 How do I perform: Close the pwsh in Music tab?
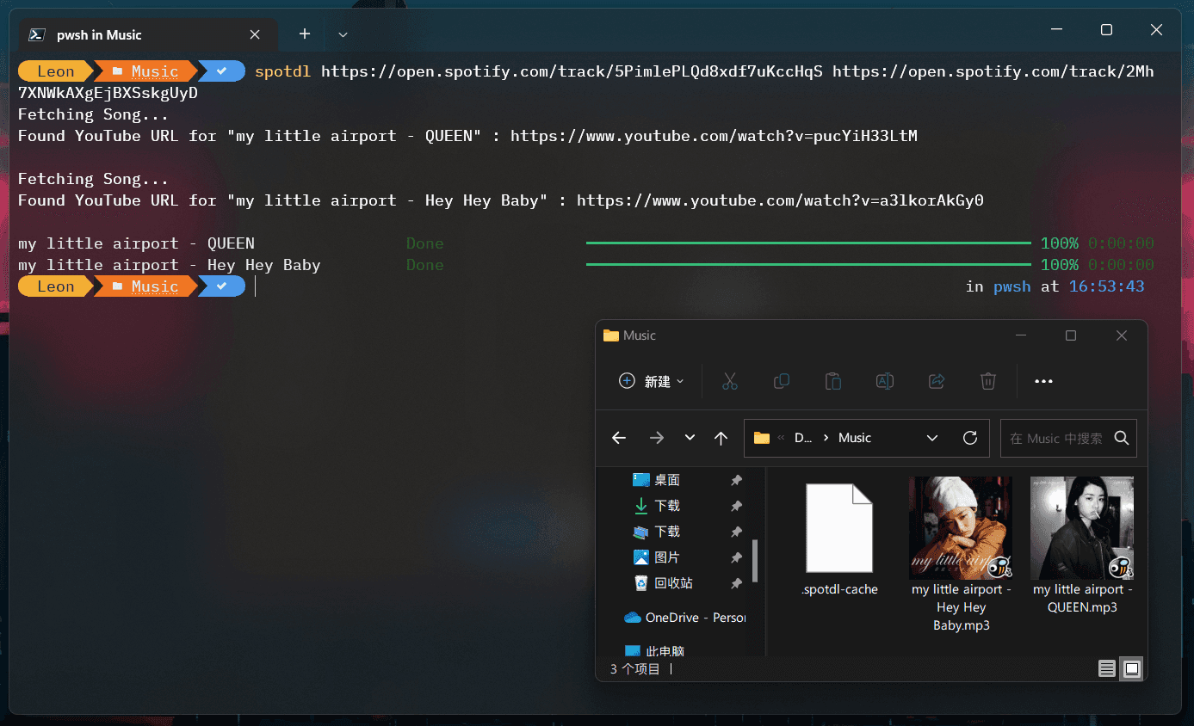[x=255, y=34]
